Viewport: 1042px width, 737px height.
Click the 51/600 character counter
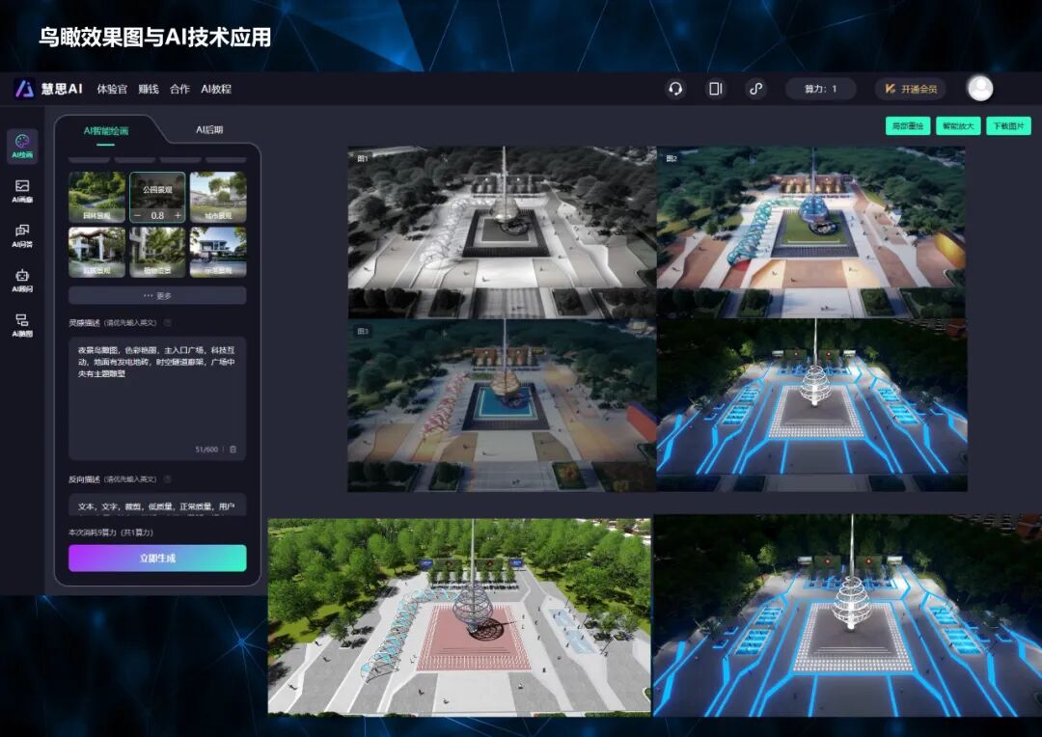point(206,450)
